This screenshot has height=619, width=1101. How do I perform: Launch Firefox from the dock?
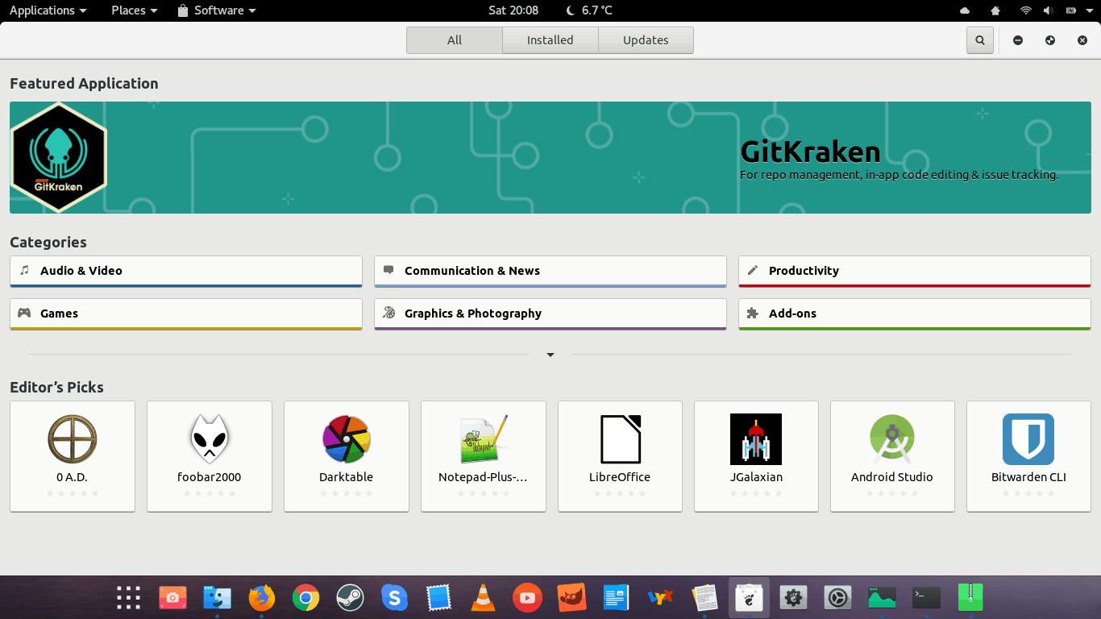261,597
